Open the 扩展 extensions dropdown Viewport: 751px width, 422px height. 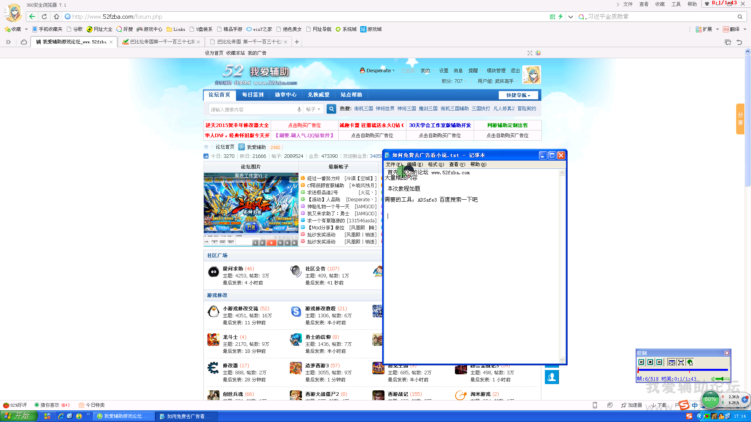point(717,29)
